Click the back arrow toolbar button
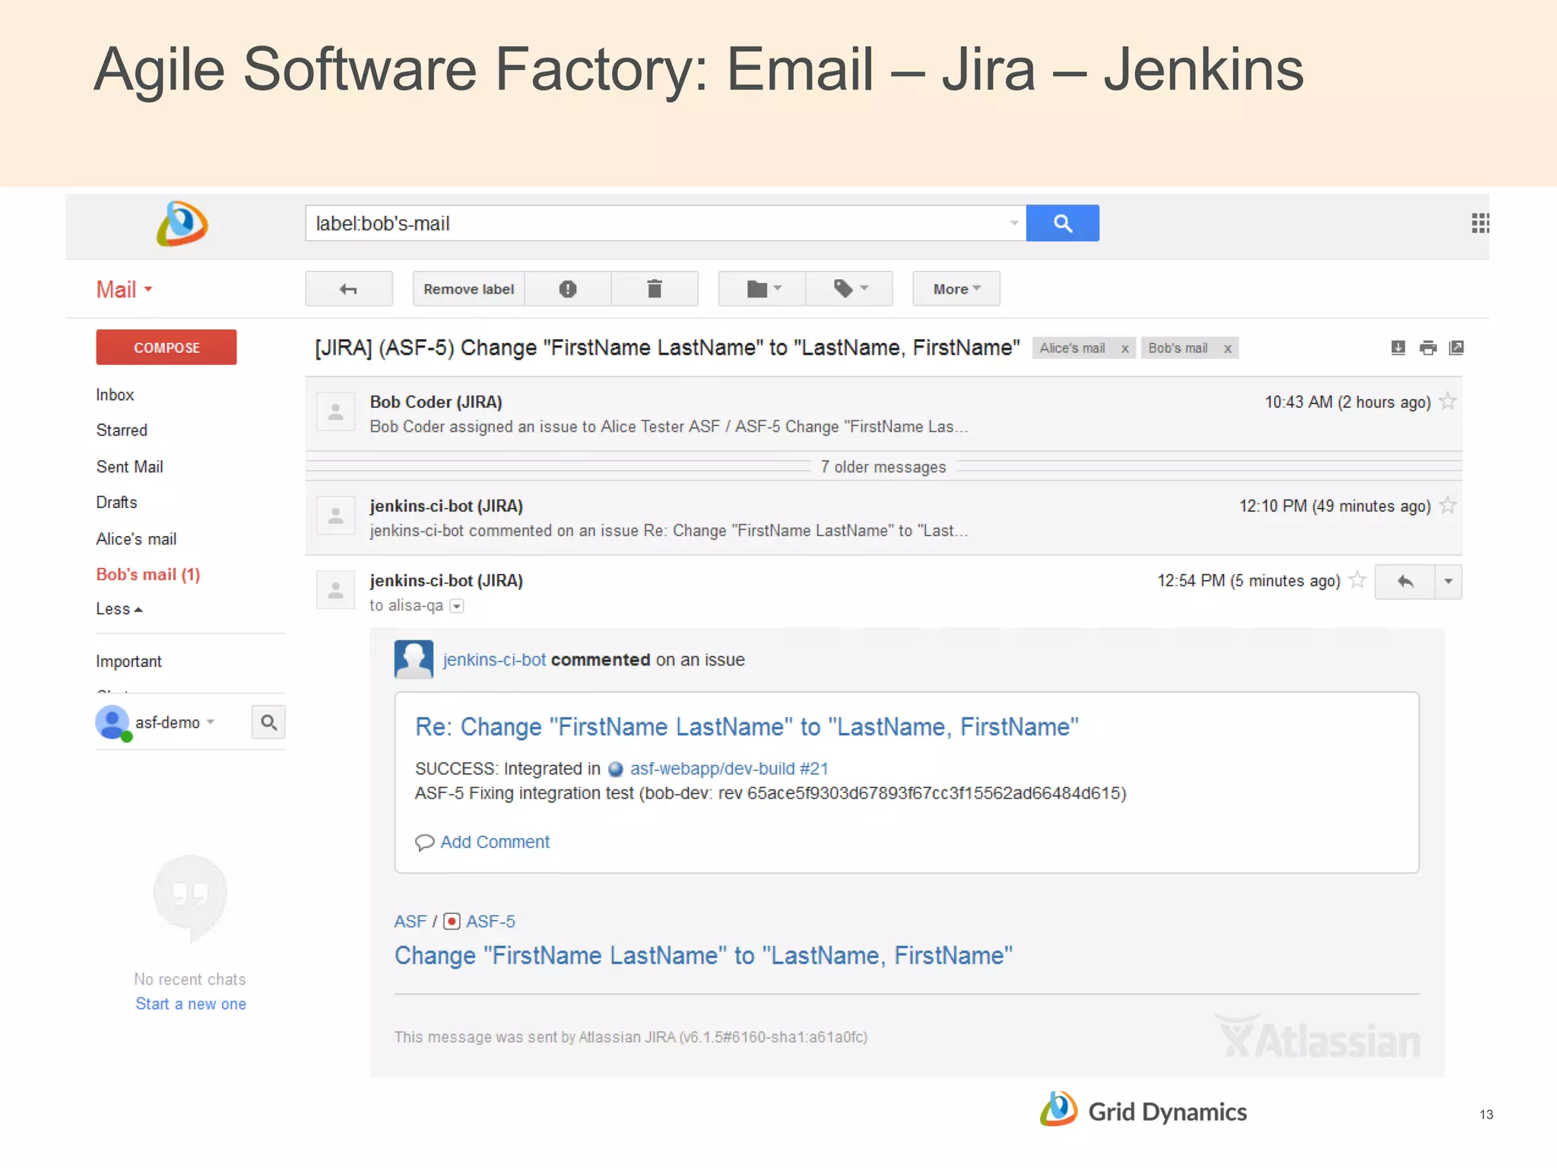 point(349,289)
